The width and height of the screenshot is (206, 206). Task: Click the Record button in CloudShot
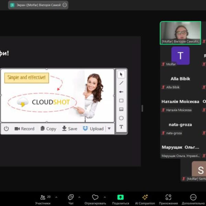(24, 129)
